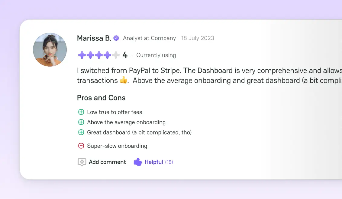Click the Analyst at Company title
Image resolution: width=342 pixels, height=199 pixels.
(x=149, y=38)
